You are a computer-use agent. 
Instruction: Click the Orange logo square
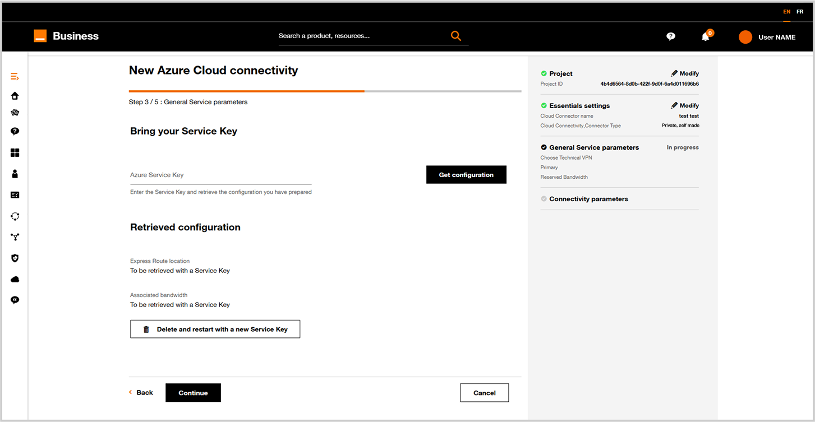coord(40,36)
